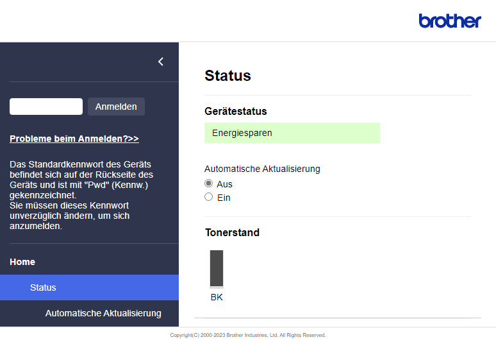Open the Probleme beim Anmelden link
Image resolution: width=496 pixels, height=342 pixels.
74,139
